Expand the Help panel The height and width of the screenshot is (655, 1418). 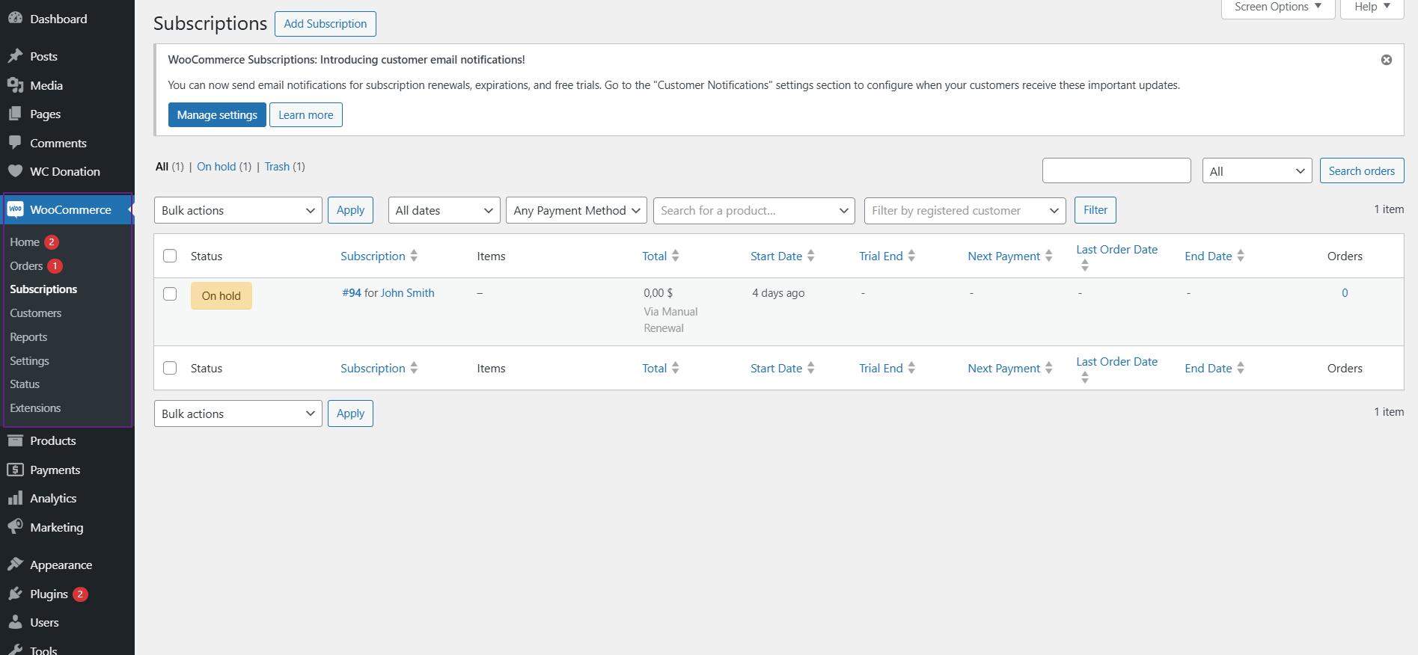pyautogui.click(x=1372, y=7)
